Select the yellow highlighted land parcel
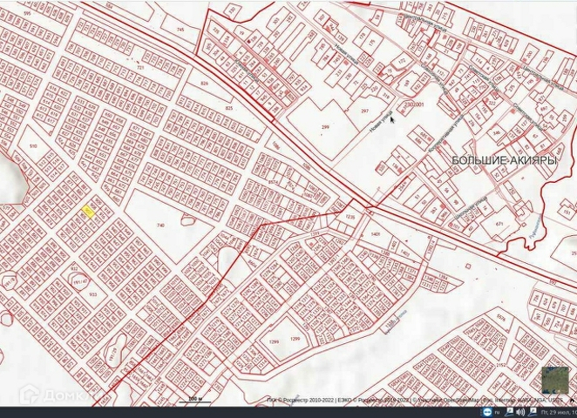Viewport: 577px width, 418px height. tap(88, 211)
